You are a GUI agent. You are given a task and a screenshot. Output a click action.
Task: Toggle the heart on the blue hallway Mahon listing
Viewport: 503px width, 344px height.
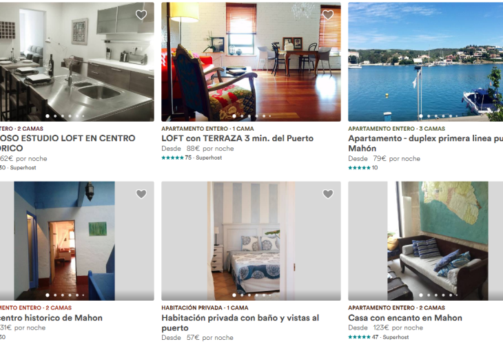point(141,194)
